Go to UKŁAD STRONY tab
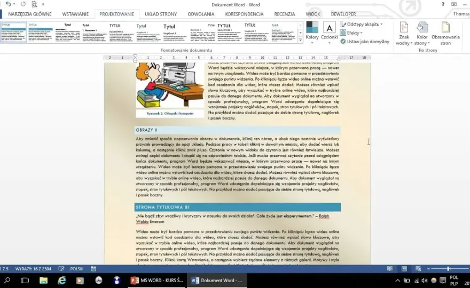Image resolution: width=470 pixels, height=288 pixels. click(x=161, y=14)
